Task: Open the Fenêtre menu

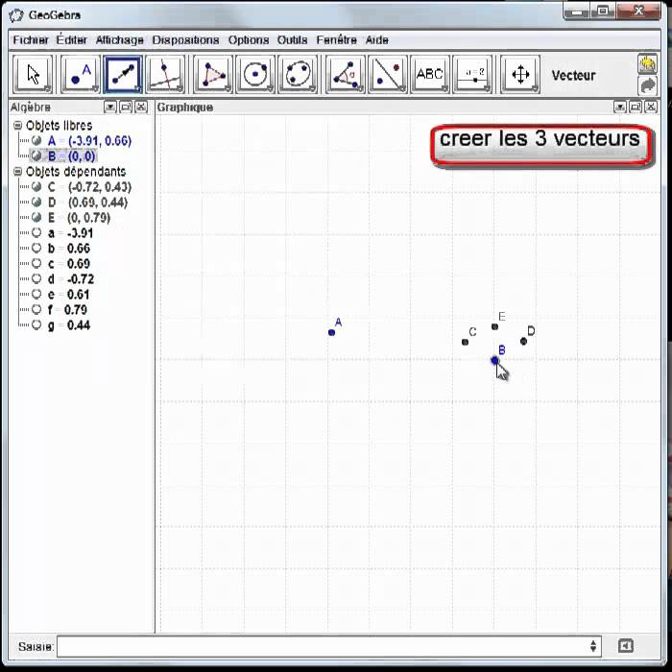Action: click(x=336, y=40)
